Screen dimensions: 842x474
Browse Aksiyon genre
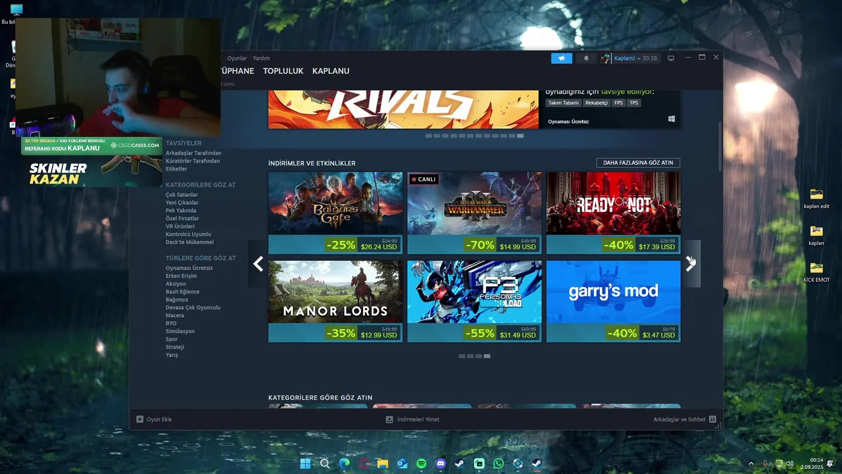[176, 284]
